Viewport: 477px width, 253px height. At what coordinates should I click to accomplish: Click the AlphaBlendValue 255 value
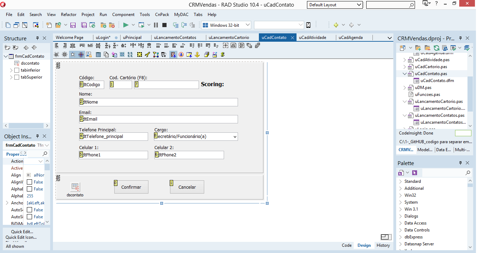pos(30,196)
